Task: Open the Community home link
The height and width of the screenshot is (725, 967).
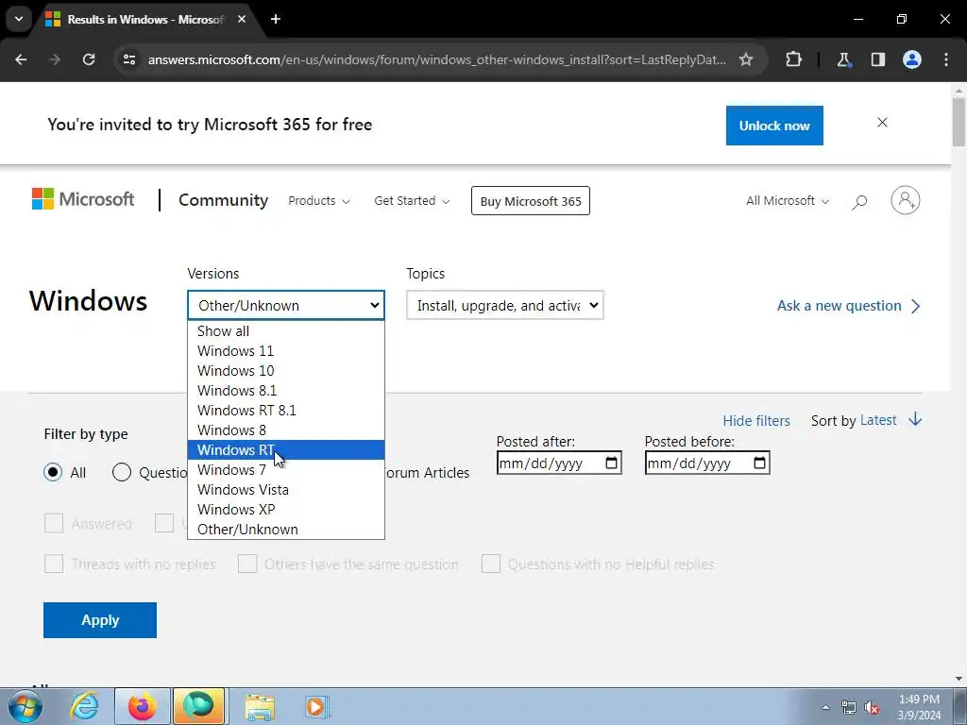Action: click(223, 200)
